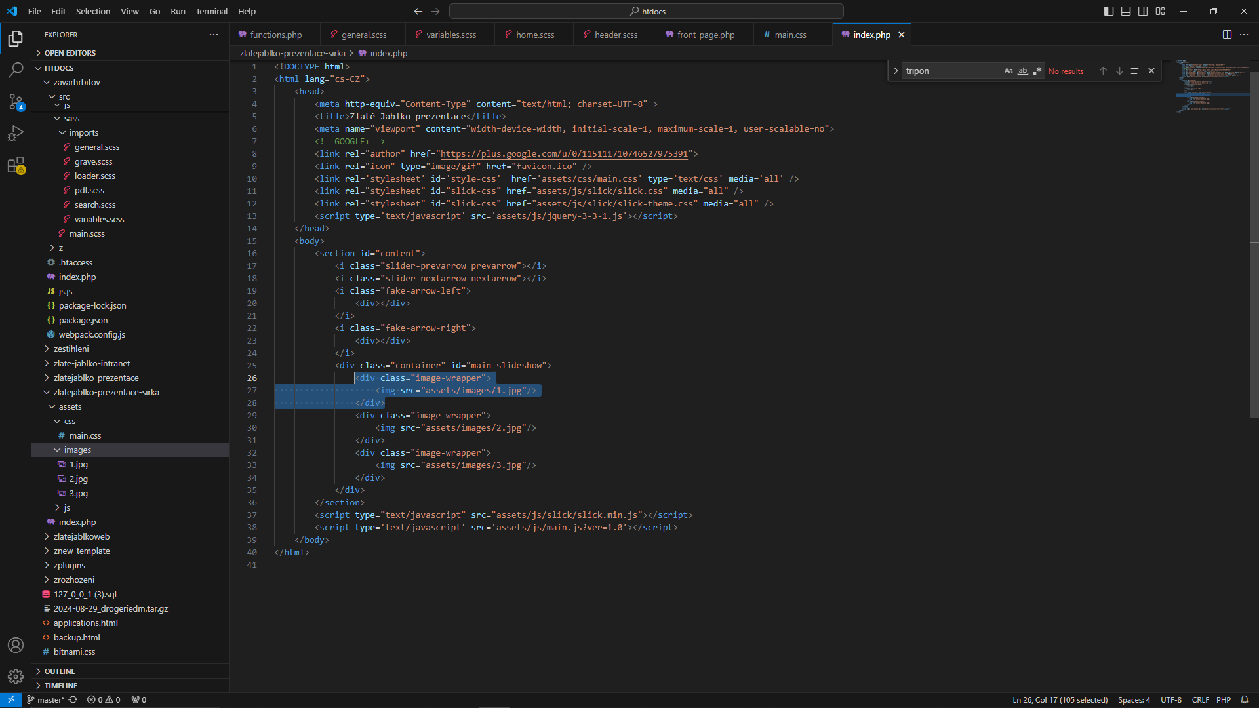This screenshot has height=708, width=1259.
Task: Open errors and warnings count in status bar
Action: point(104,699)
